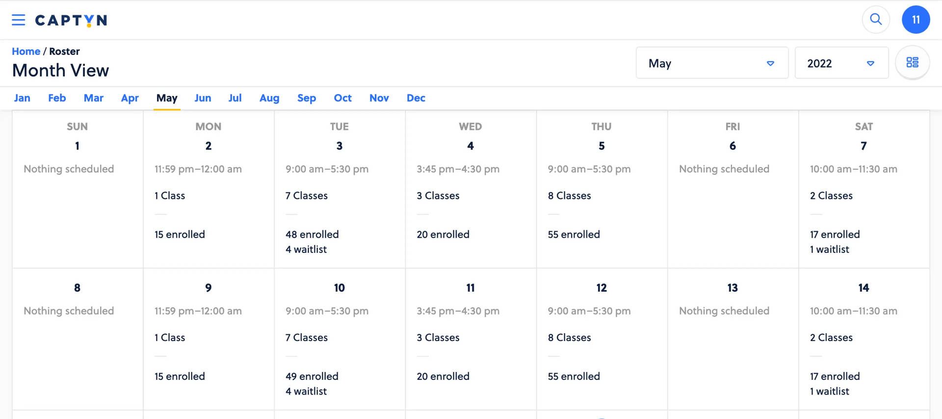Select the Dec month tab
The image size is (942, 419).
[x=416, y=98]
